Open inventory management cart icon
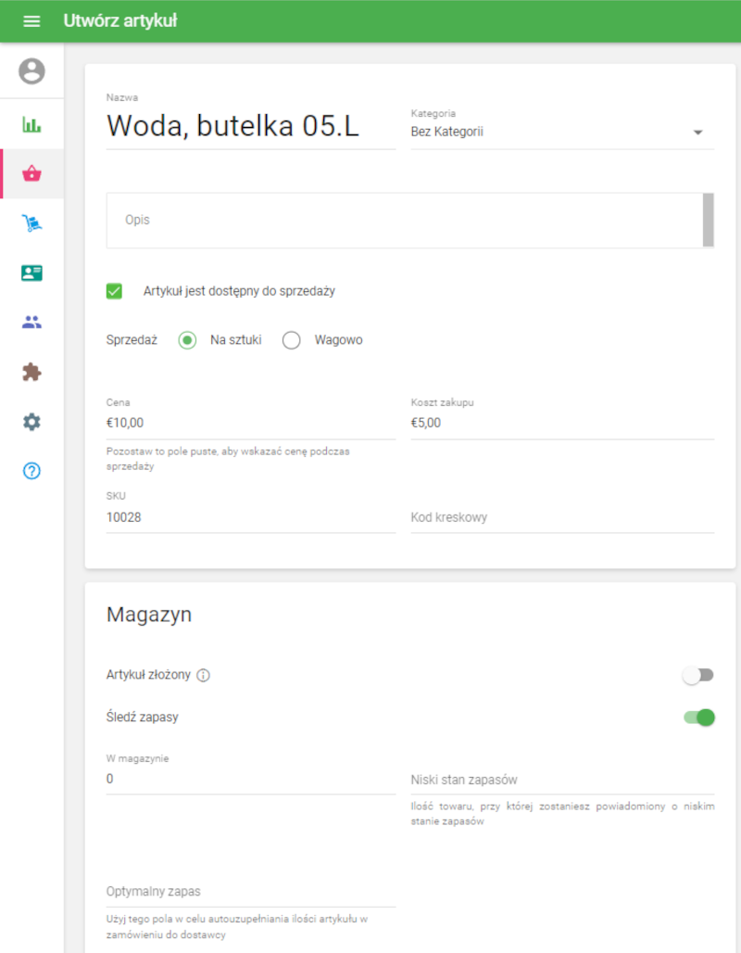Viewport: 741px width, 953px height. tap(31, 223)
